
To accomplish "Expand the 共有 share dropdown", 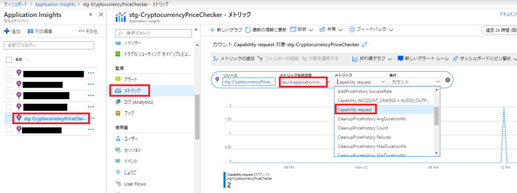I will pyautogui.click(x=331, y=30).
